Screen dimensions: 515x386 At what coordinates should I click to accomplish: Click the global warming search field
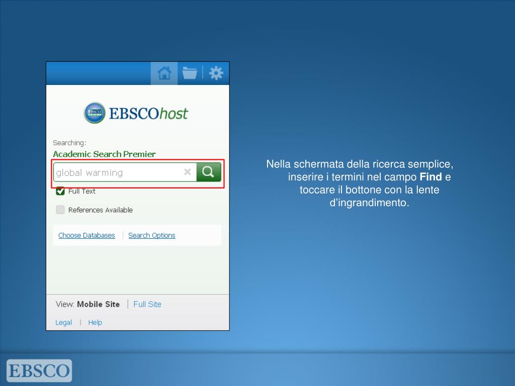(125, 172)
